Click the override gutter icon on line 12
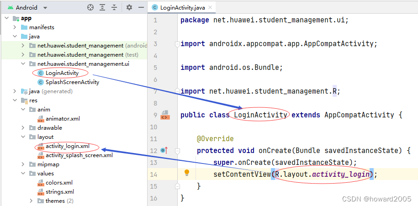 (x=164, y=151)
